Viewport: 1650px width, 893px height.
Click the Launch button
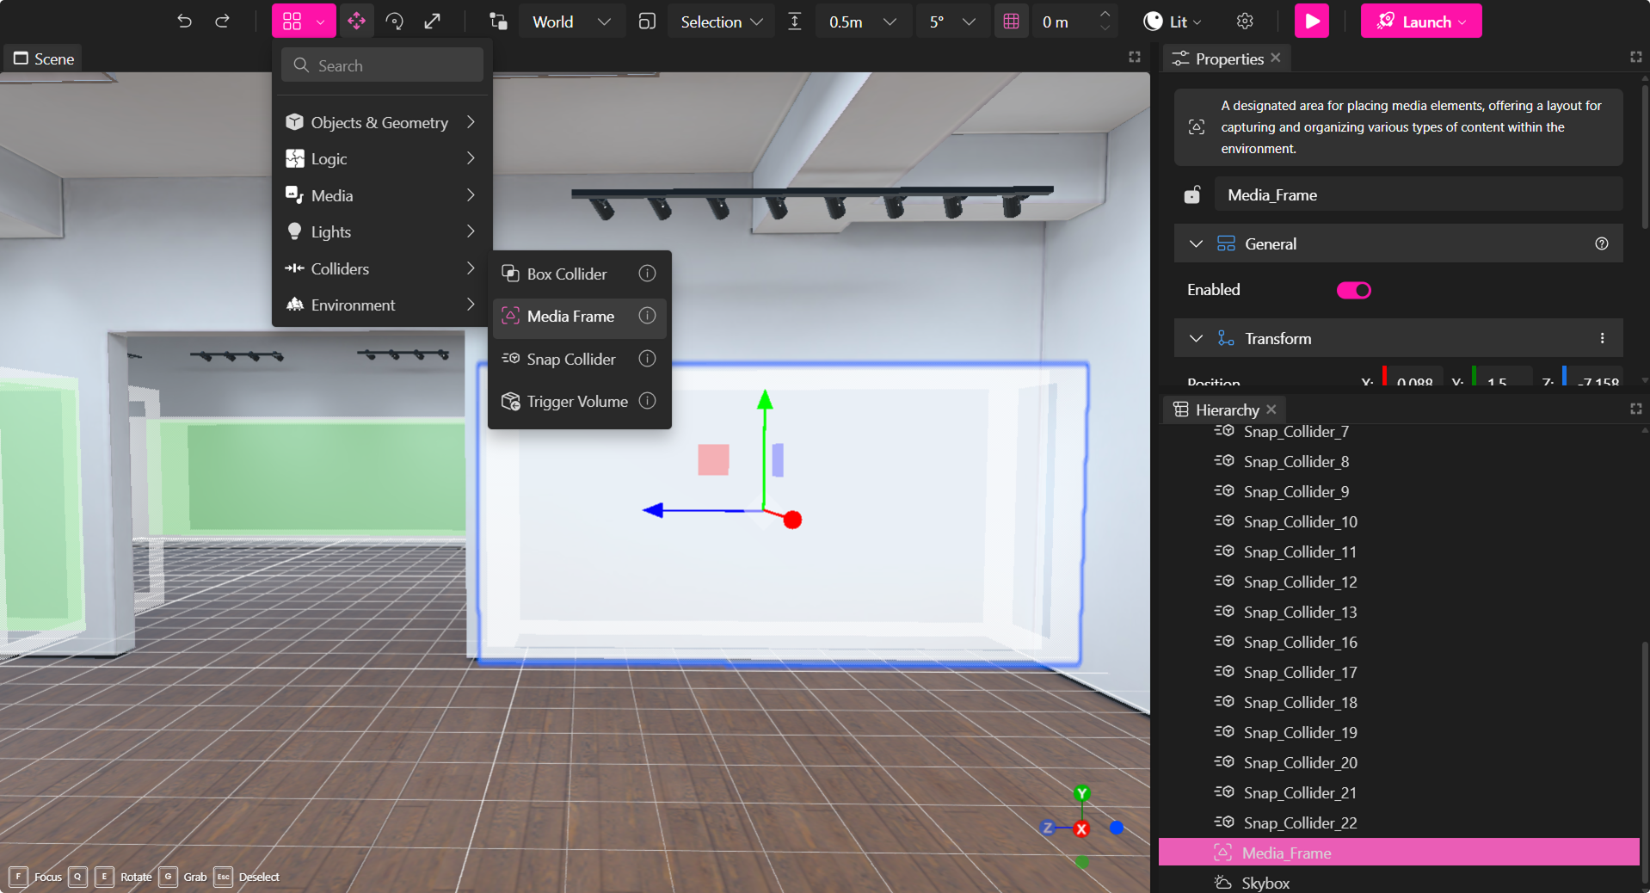[x=1419, y=22]
